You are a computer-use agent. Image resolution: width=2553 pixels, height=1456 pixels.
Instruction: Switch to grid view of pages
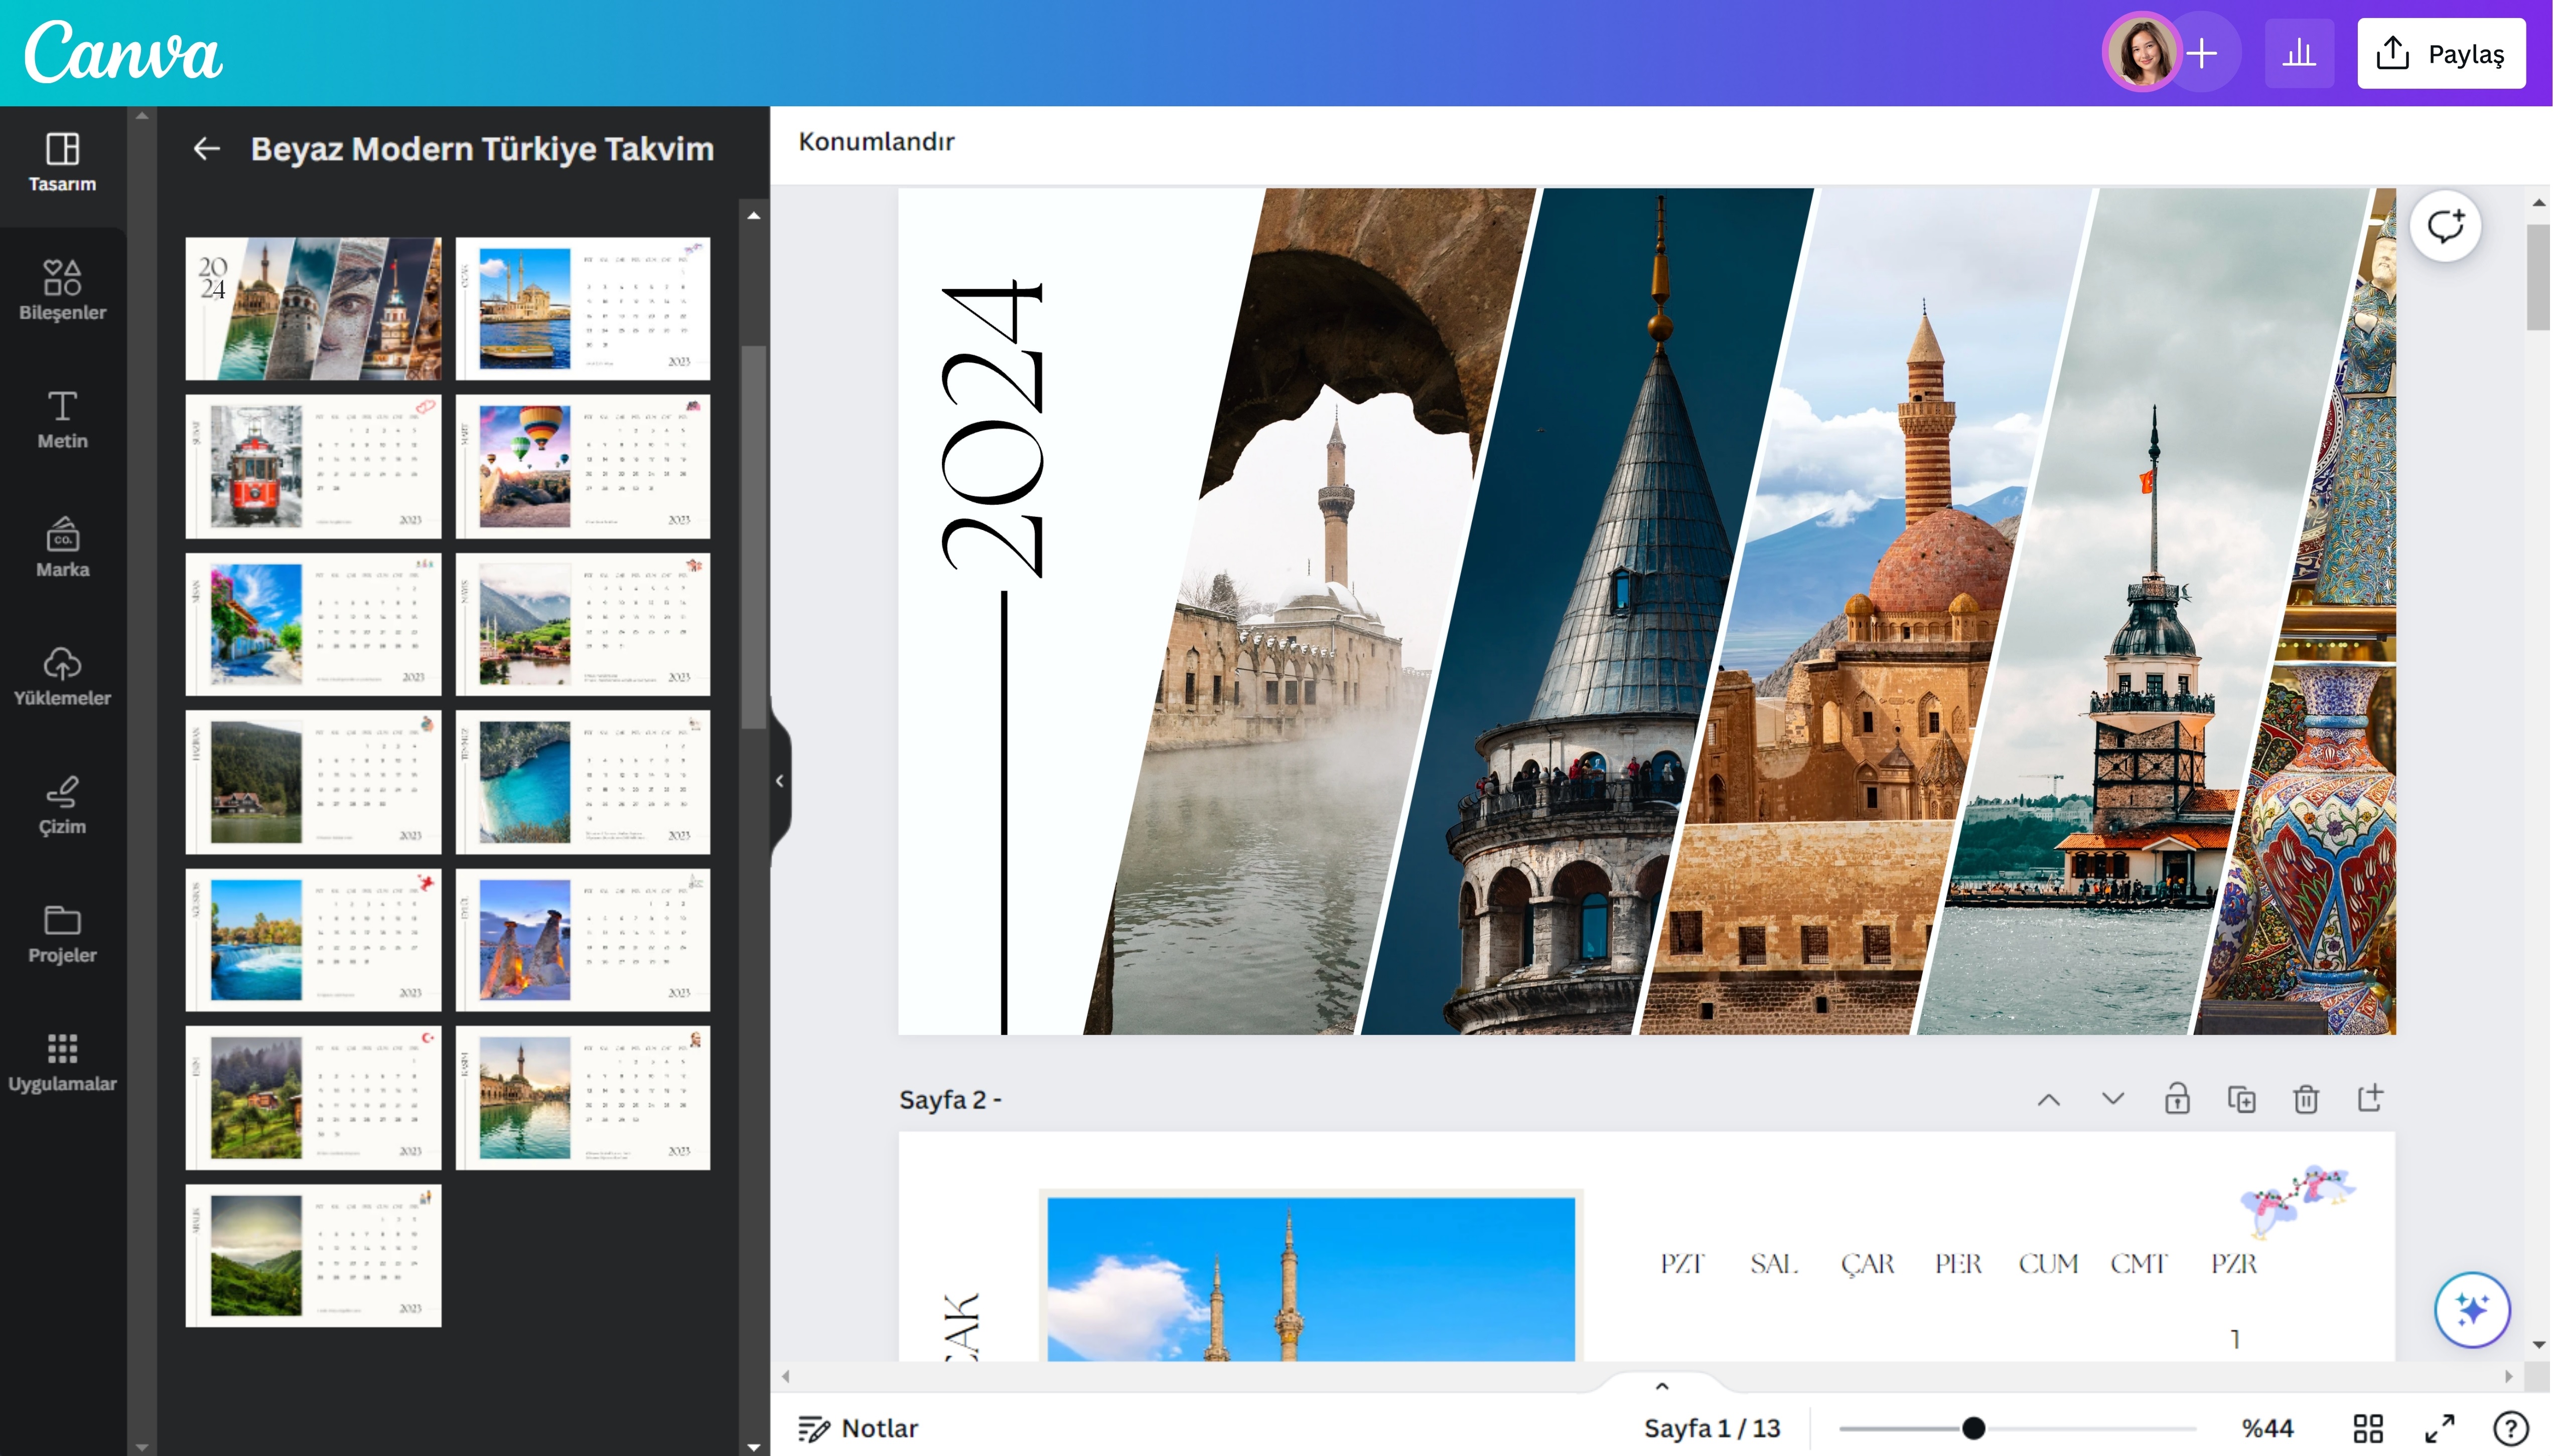point(2368,1428)
